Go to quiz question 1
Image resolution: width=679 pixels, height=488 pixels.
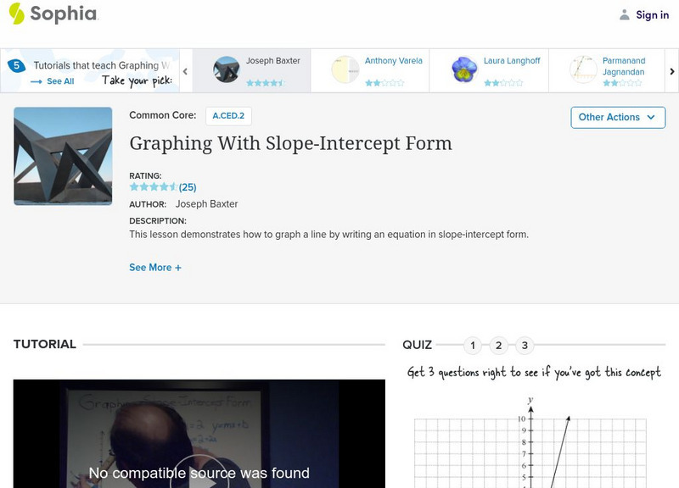tap(473, 345)
